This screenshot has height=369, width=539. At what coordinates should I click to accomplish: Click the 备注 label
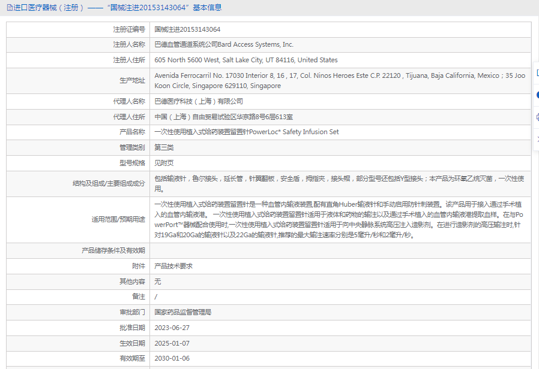[139, 297]
